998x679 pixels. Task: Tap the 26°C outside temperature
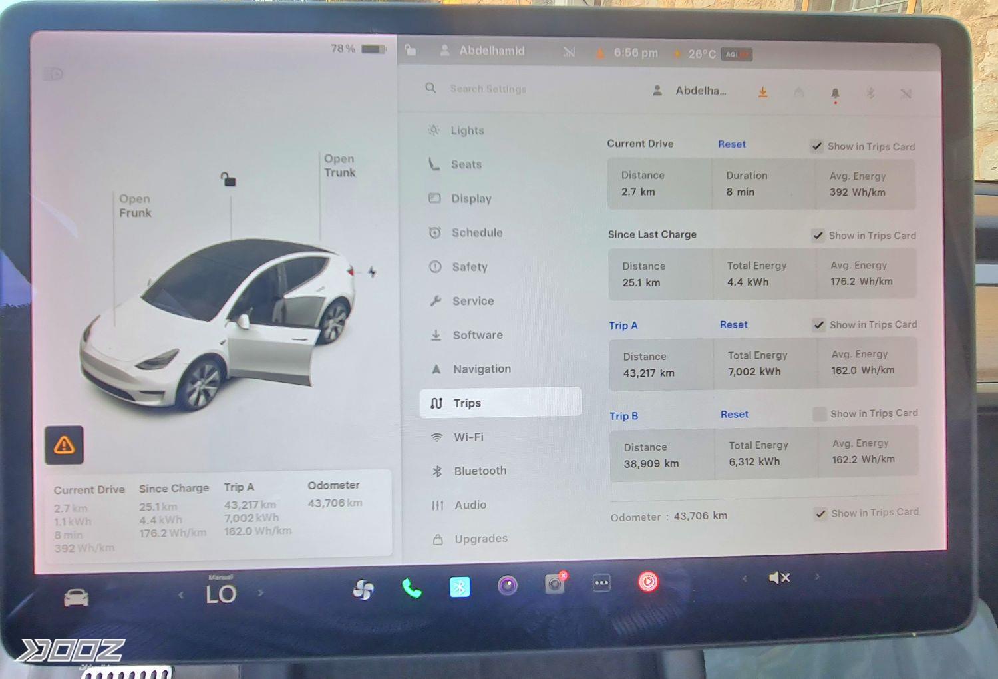point(702,53)
